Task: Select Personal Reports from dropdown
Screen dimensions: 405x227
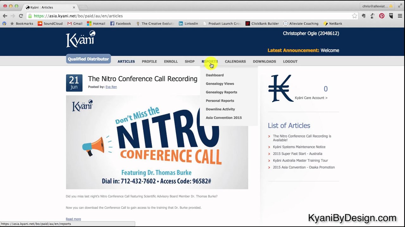Action: 220,101
